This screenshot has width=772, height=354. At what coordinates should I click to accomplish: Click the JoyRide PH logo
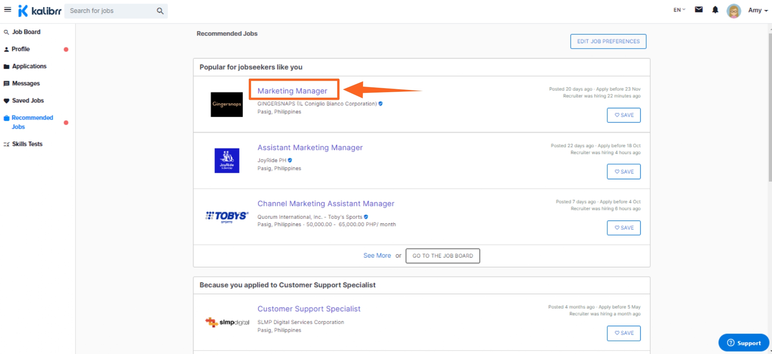pos(226,161)
